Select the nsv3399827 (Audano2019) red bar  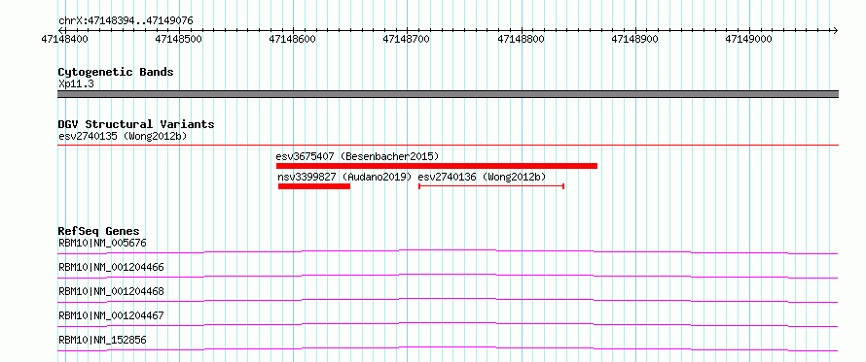[x=314, y=186]
